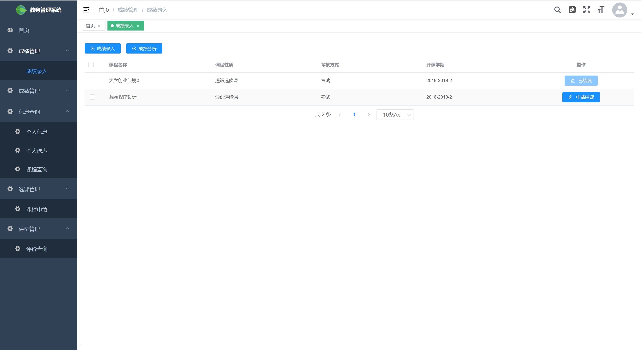
Task: Check the 大学创业与规划 row checkbox
Action: coord(92,81)
